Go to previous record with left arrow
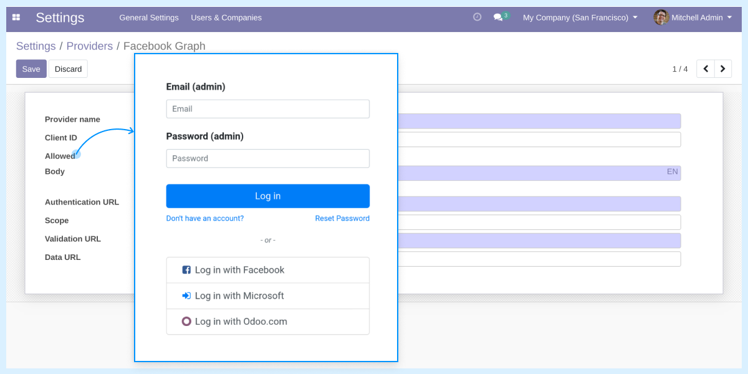This screenshot has width=748, height=374. pyautogui.click(x=705, y=69)
